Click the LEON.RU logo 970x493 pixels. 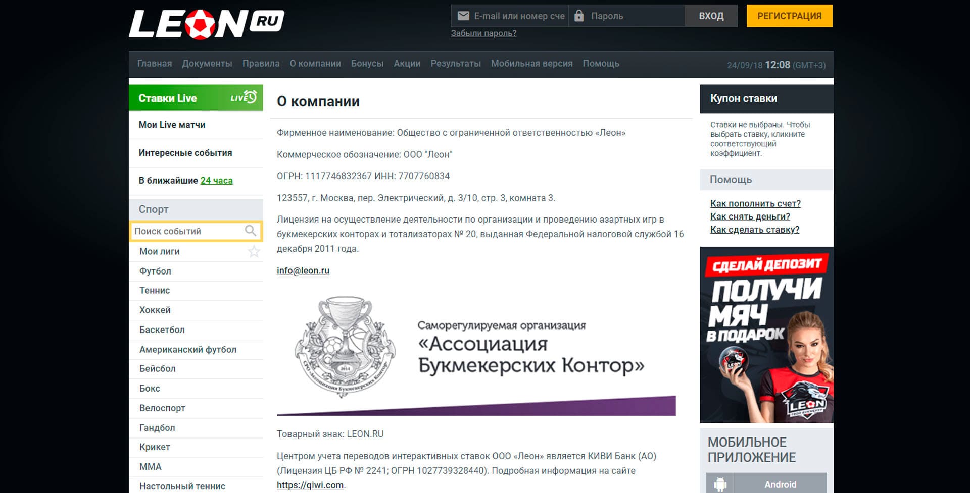[207, 24]
